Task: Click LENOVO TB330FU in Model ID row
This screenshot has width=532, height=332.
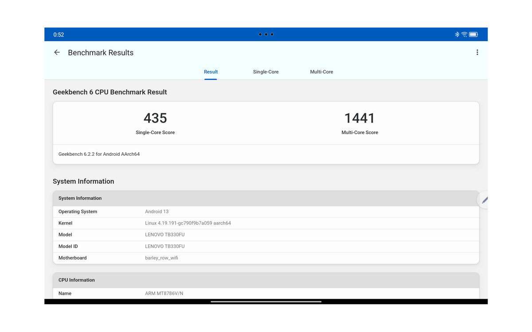Action: pyautogui.click(x=164, y=246)
